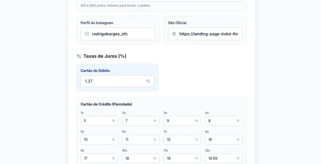Click the Site Oficial label
This screenshot has height=164, width=321.
(x=177, y=23)
